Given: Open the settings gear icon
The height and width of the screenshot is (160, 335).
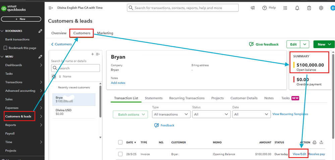Looking at the screenshot, I should tap(321, 8).
